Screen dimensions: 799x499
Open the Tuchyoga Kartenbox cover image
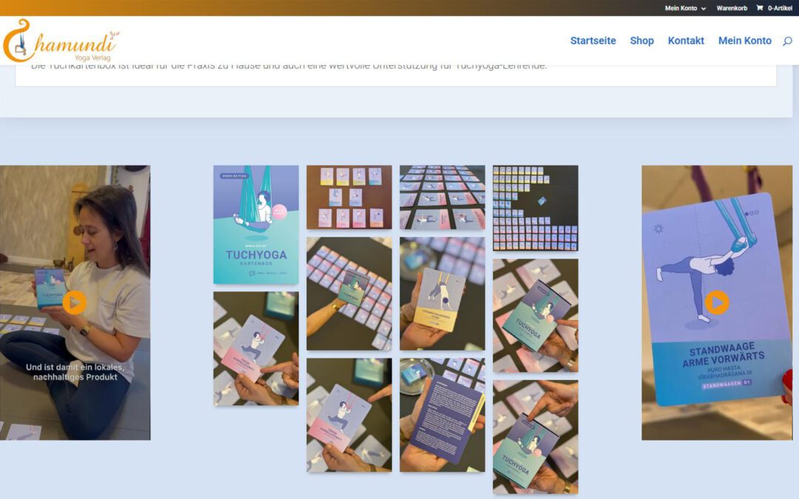256,225
